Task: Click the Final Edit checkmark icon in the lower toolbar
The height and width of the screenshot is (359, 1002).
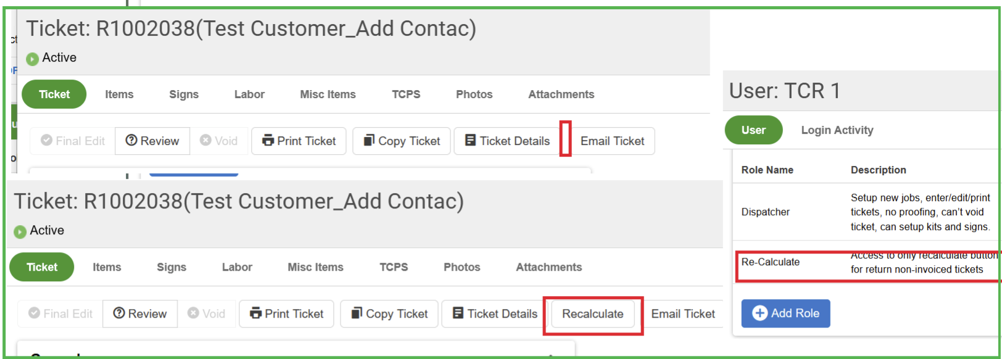Action: click(x=34, y=313)
